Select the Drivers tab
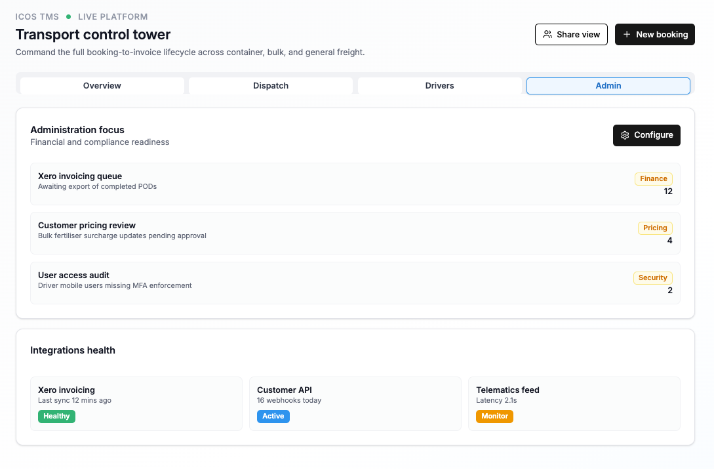The height and width of the screenshot is (469, 714). click(x=439, y=86)
